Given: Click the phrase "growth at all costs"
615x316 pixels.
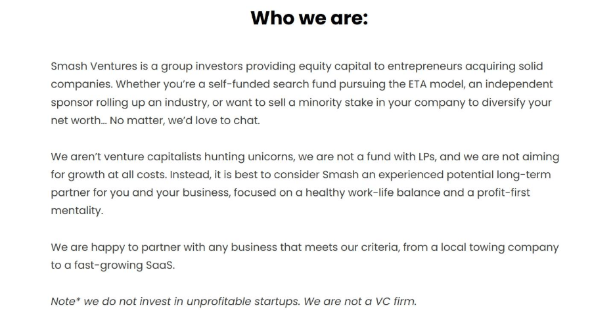Looking at the screenshot, I should coord(111,176).
